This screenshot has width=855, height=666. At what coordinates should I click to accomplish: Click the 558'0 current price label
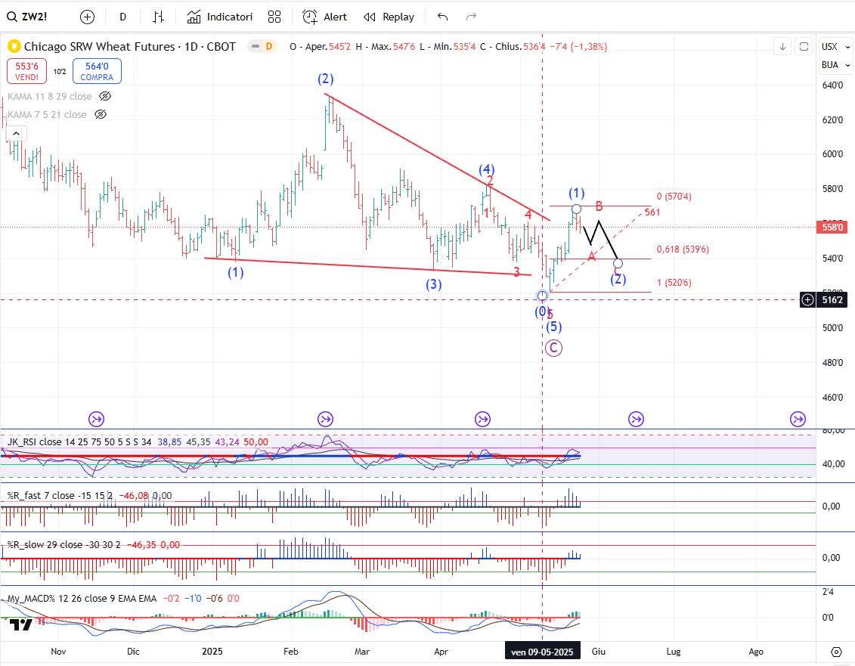point(832,227)
